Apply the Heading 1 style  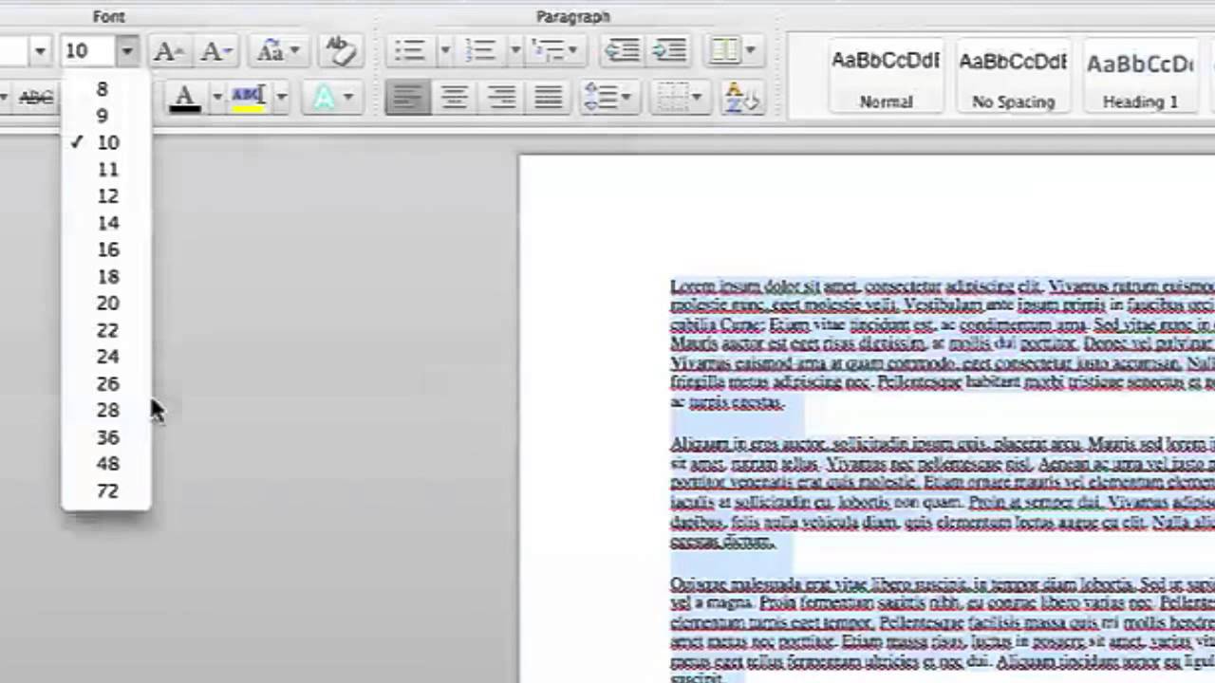click(1140, 76)
